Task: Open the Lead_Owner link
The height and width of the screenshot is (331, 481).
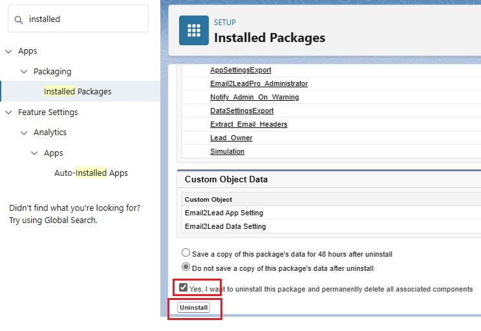Action: [x=231, y=138]
